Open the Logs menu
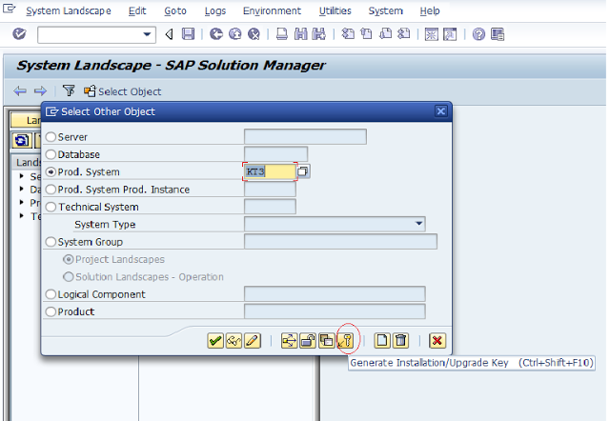610x421 pixels. pyautogui.click(x=215, y=10)
